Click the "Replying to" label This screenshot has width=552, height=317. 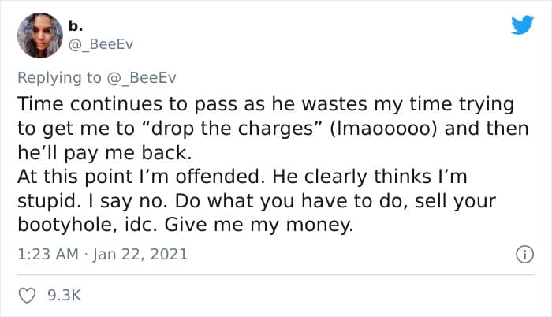[59, 76]
